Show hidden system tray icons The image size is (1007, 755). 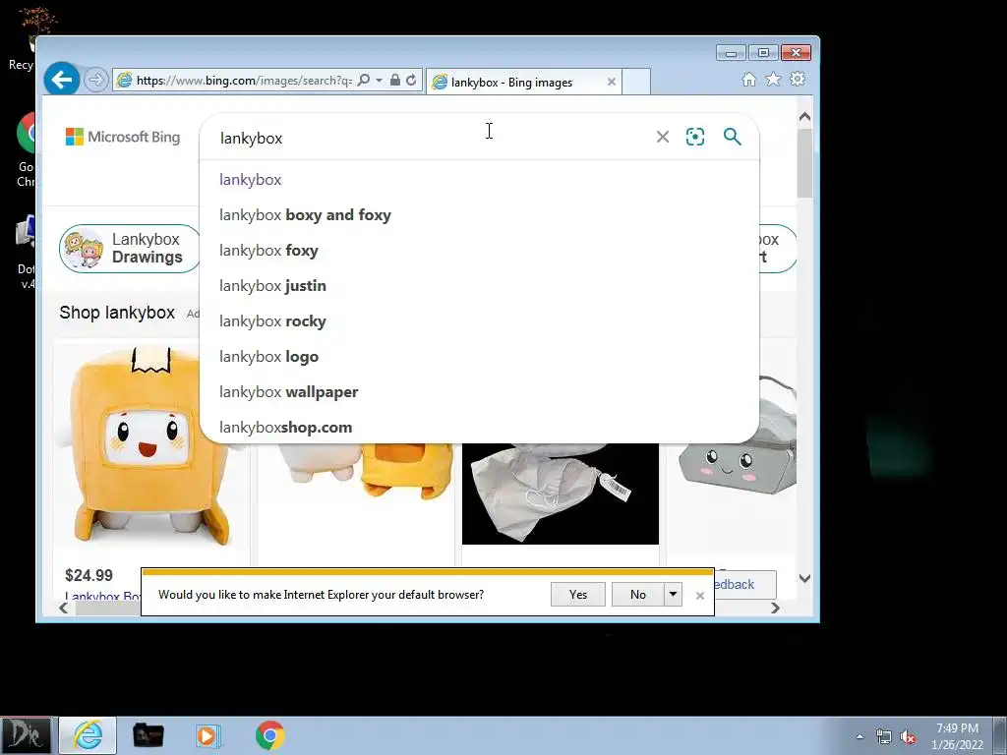point(859,736)
